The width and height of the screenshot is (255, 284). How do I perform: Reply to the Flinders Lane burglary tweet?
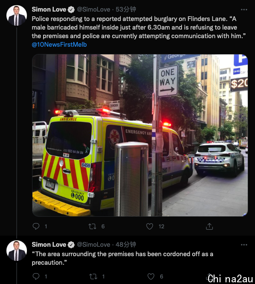36,226
